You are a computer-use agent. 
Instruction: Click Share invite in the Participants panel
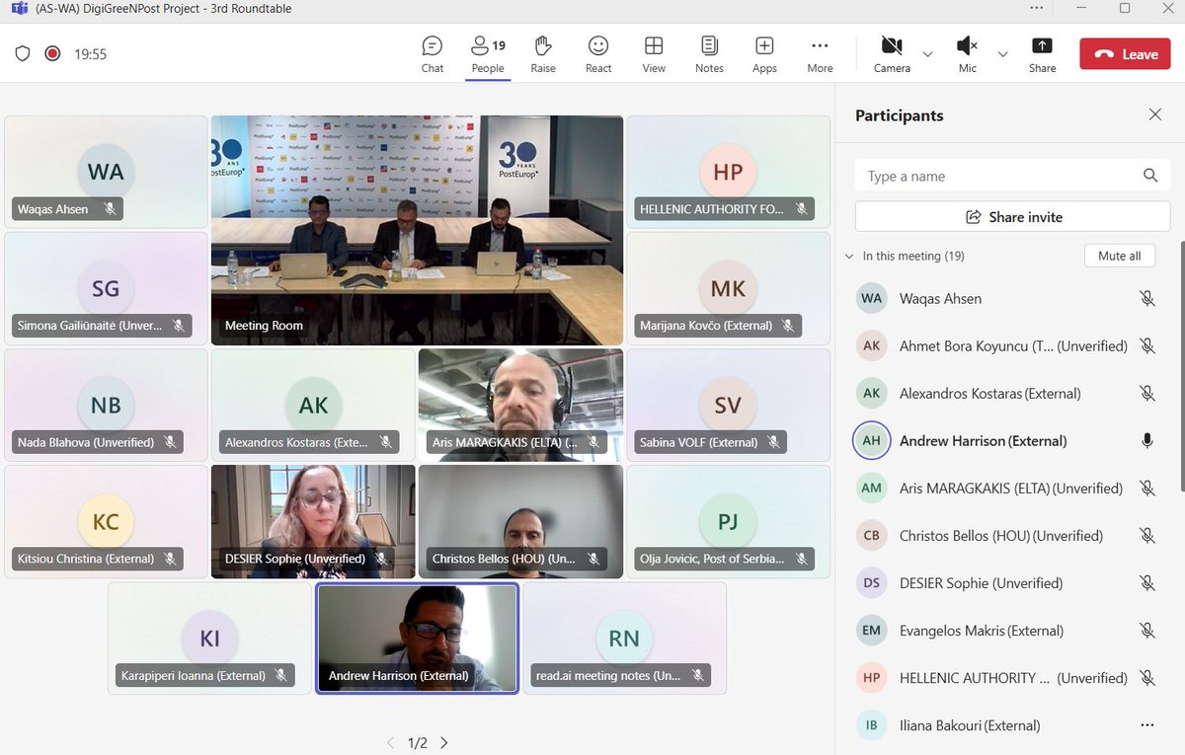(x=1011, y=216)
